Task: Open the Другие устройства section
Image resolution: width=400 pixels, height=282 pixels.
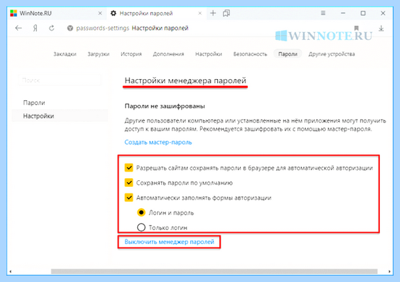Action: 331,54
